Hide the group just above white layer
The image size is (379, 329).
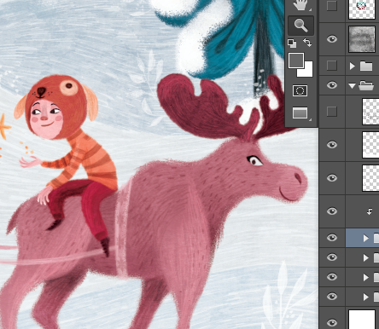click(x=332, y=297)
